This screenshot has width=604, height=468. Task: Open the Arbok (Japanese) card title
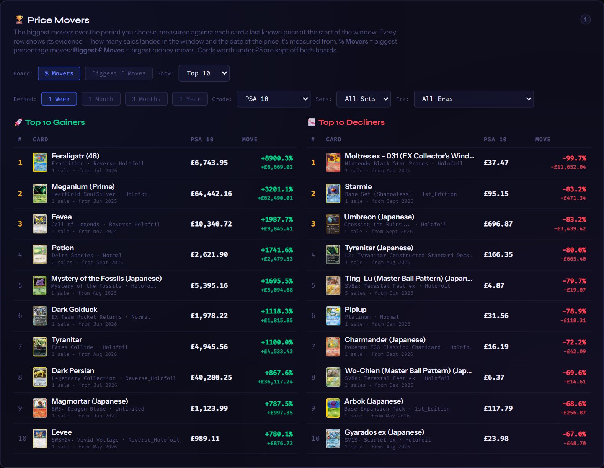pos(374,401)
